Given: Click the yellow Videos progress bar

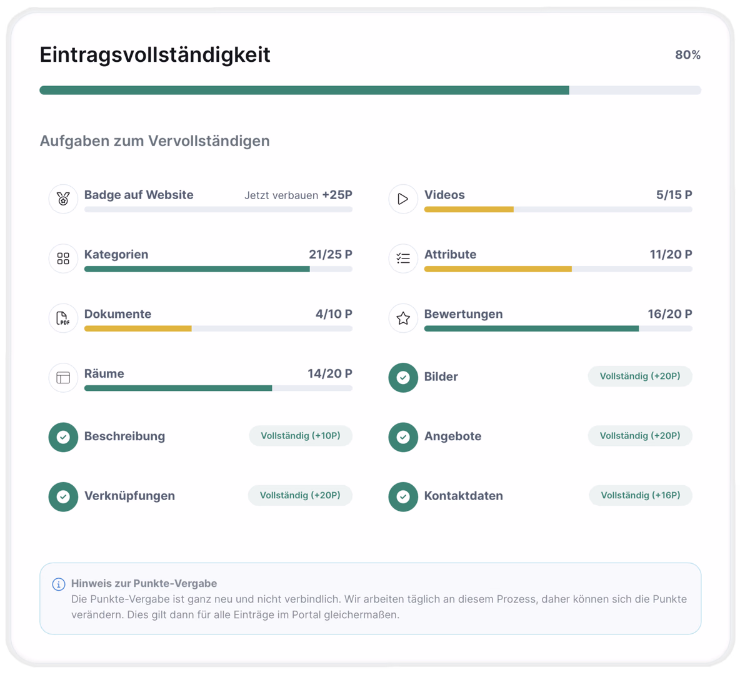Looking at the screenshot, I should click(x=558, y=210).
